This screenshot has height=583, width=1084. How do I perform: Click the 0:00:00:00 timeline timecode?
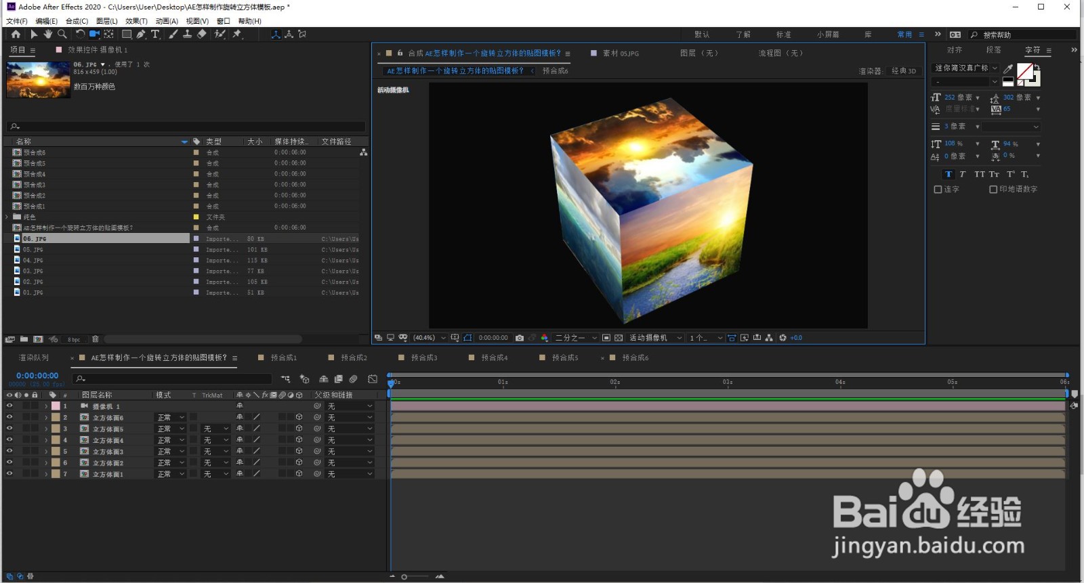tap(37, 376)
